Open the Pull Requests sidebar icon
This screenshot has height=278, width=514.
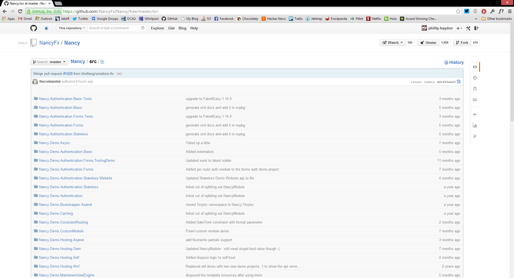pyautogui.click(x=475, y=89)
